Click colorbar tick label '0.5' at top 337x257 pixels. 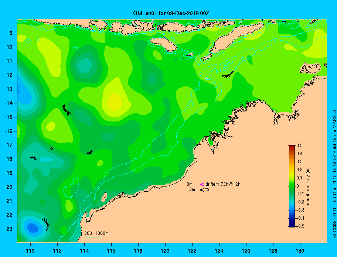299,145
